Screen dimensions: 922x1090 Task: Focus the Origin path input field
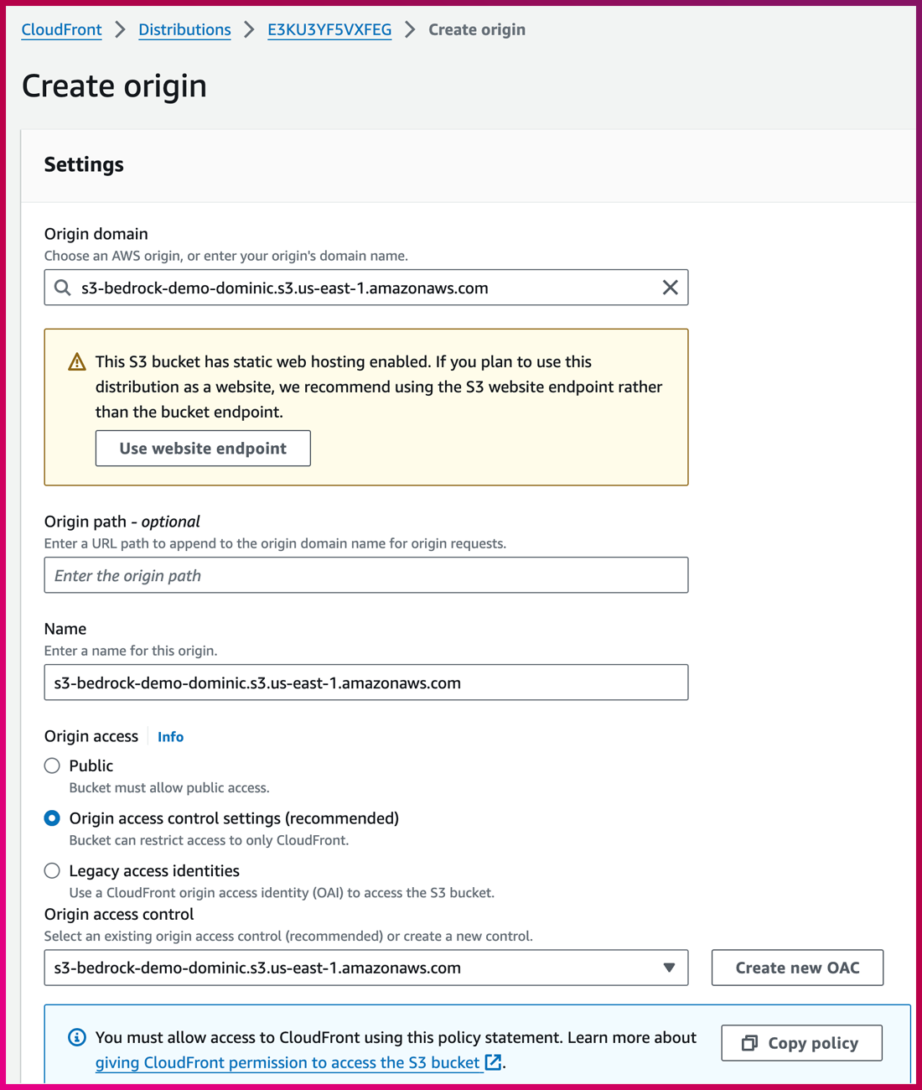[366, 576]
